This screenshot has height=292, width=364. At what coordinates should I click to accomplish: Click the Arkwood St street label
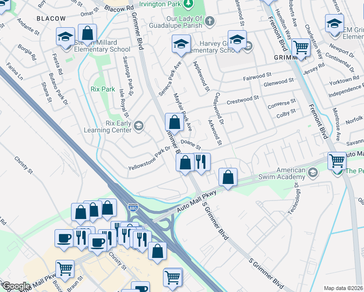(x=215, y=132)
